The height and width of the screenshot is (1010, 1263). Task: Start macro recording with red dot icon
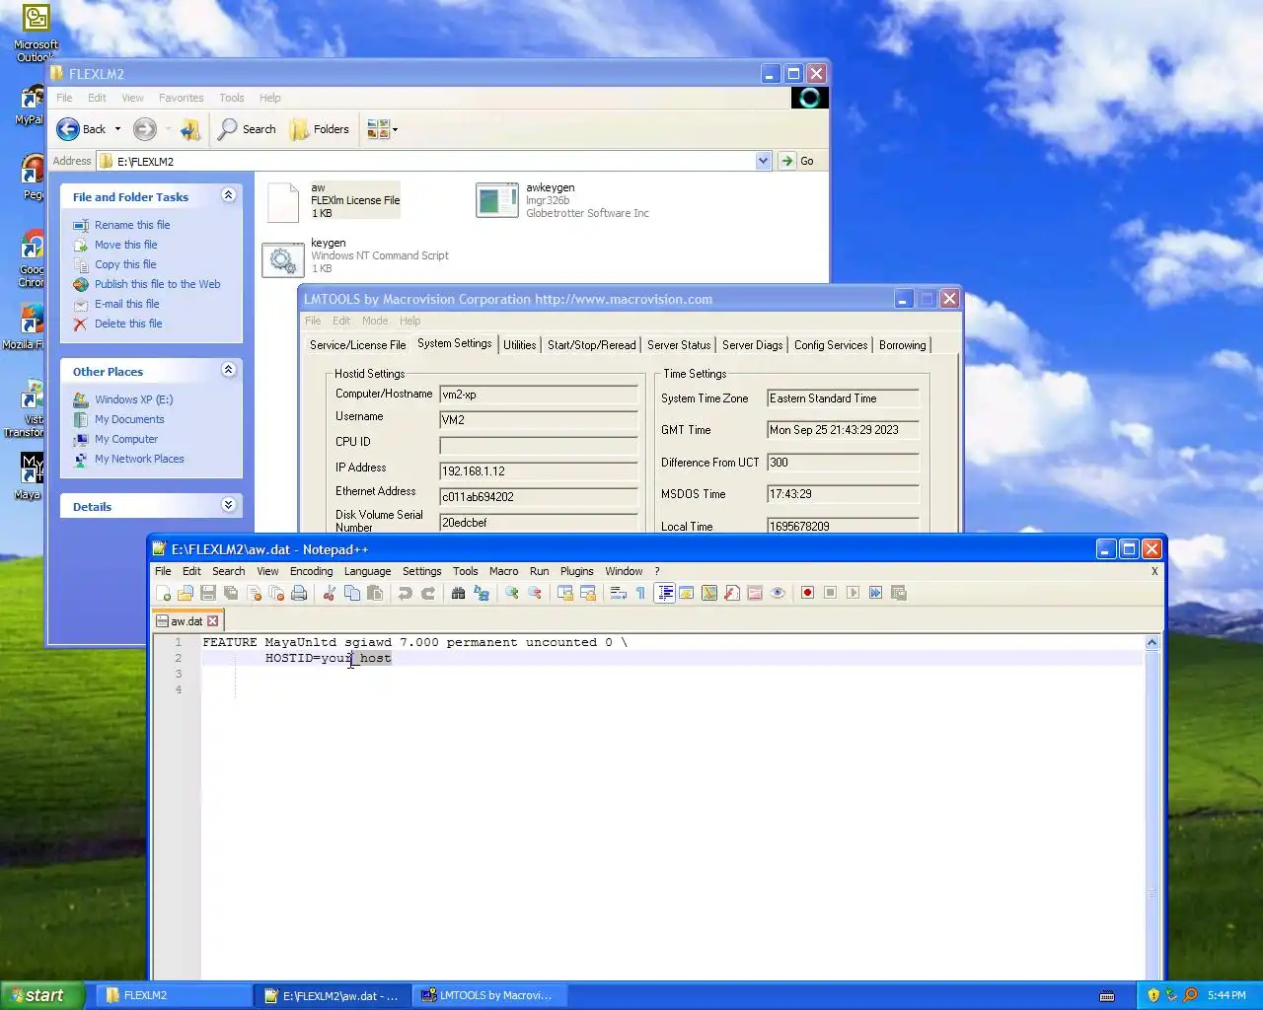click(x=807, y=593)
